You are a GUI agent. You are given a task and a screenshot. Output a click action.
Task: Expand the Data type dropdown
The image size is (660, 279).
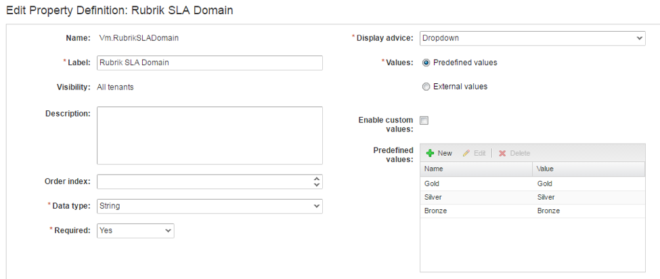[x=210, y=206]
